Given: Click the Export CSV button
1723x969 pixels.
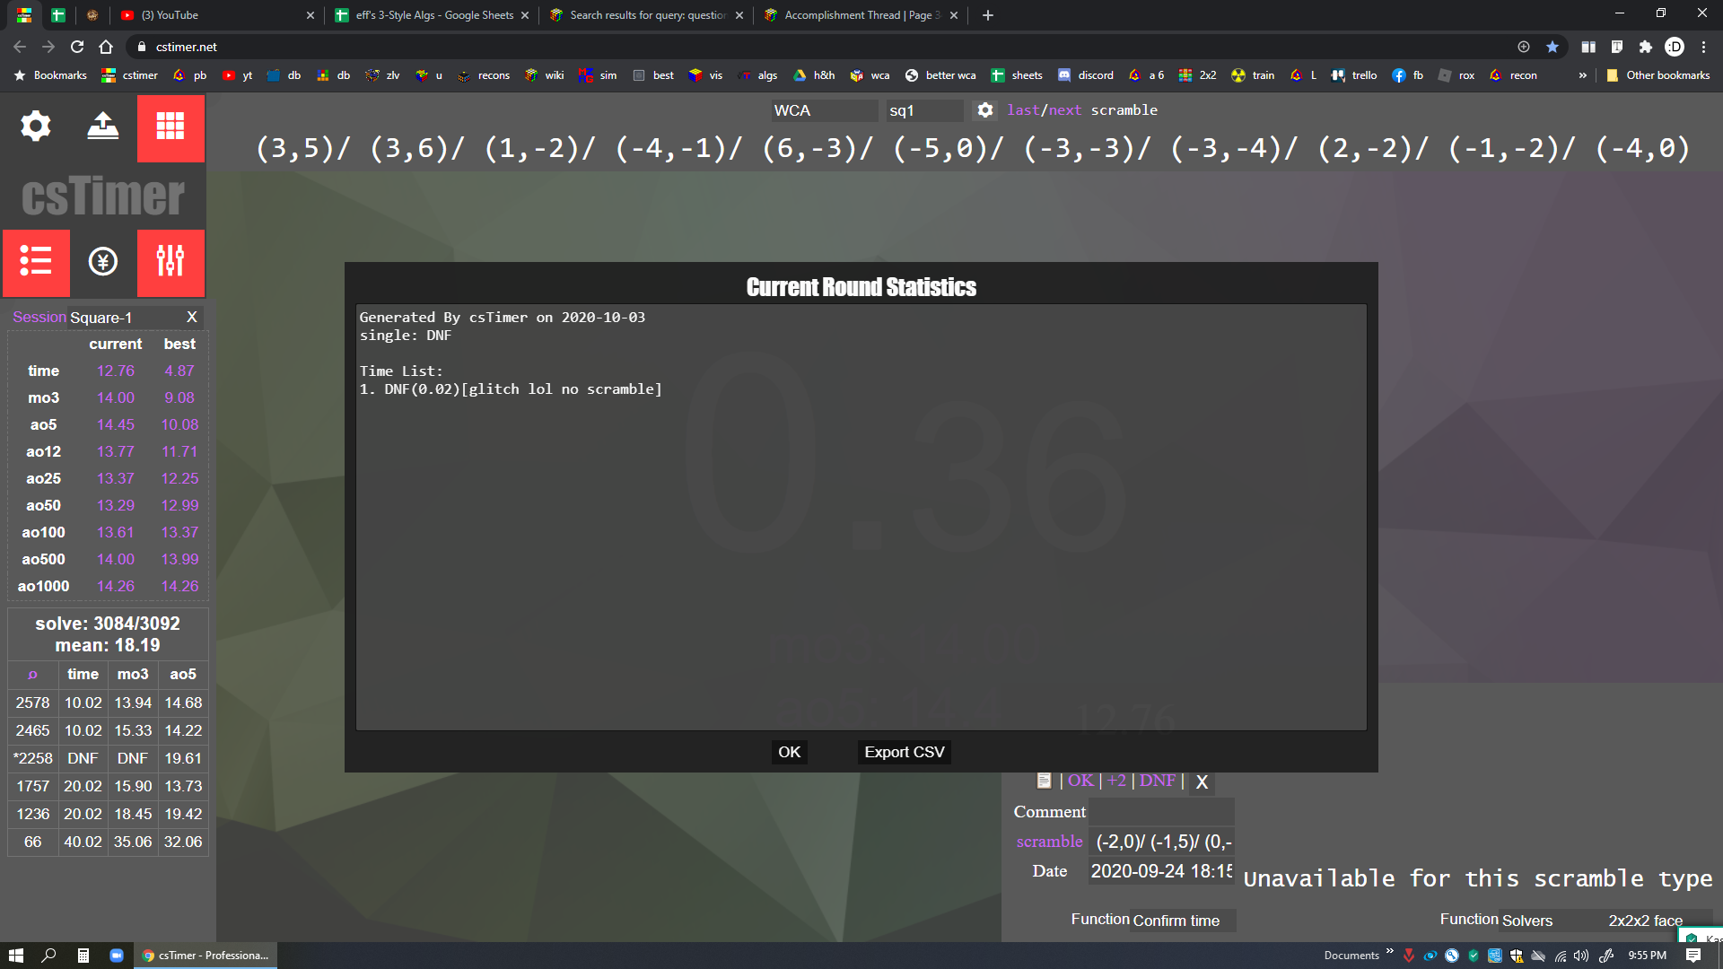Looking at the screenshot, I should [x=904, y=752].
